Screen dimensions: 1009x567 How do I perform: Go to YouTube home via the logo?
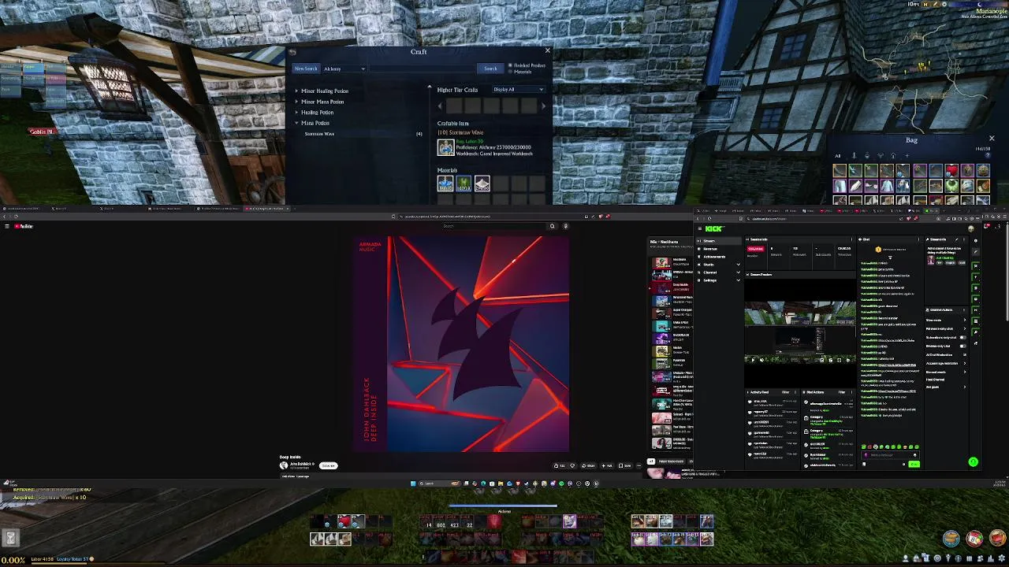[x=24, y=226]
